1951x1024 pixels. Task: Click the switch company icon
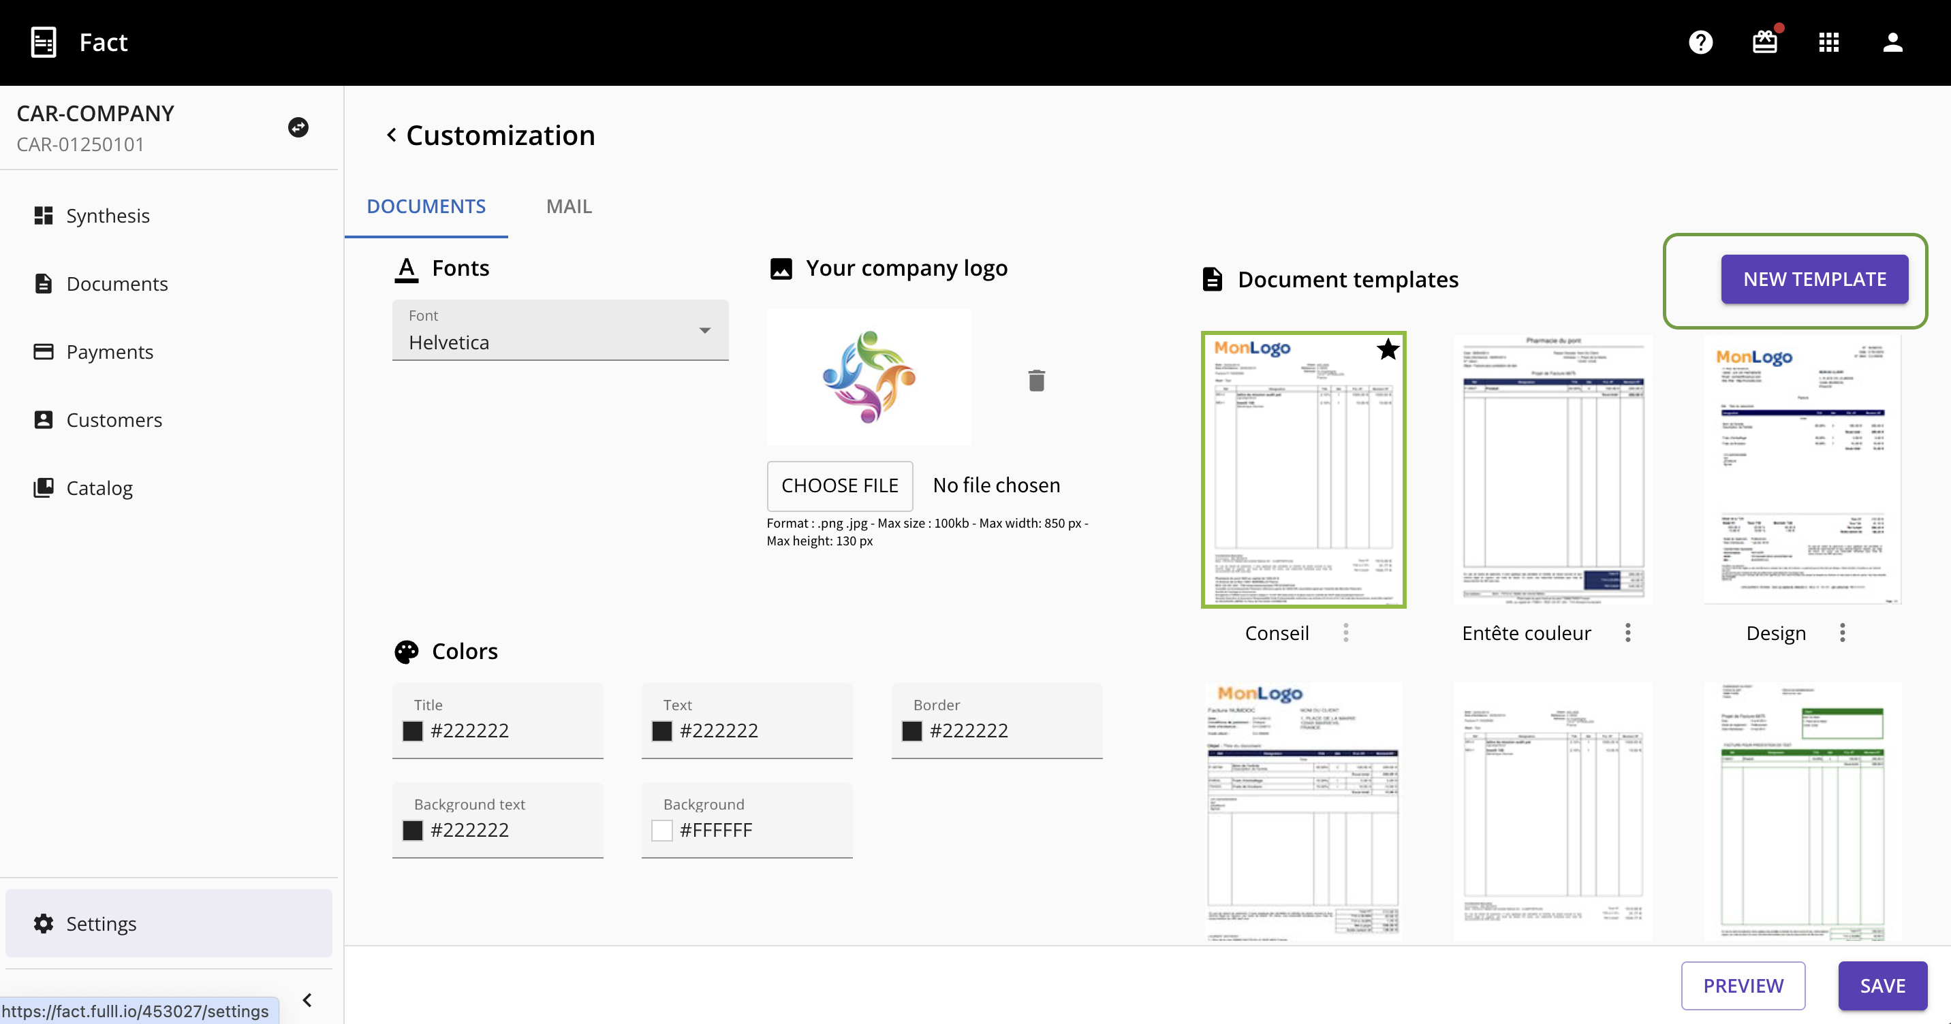tap(298, 127)
